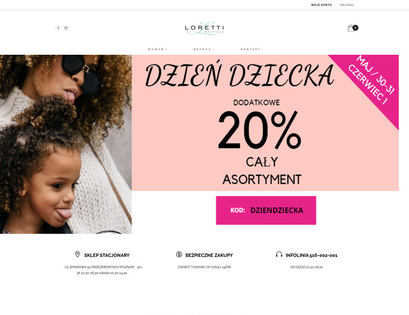Click the headphones infolinia icon
The image size is (409, 315).
tap(279, 255)
